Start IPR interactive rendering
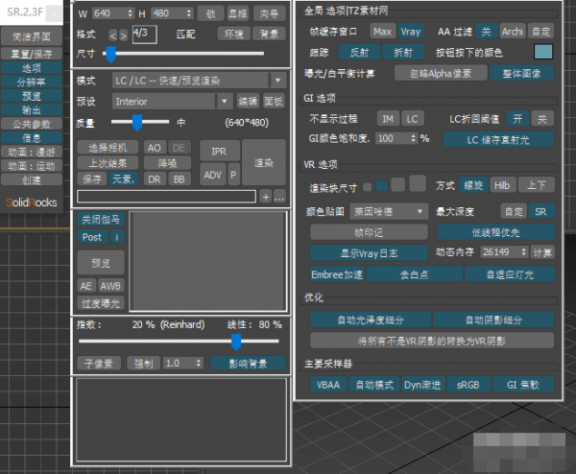The height and width of the screenshot is (474, 576). [219, 151]
